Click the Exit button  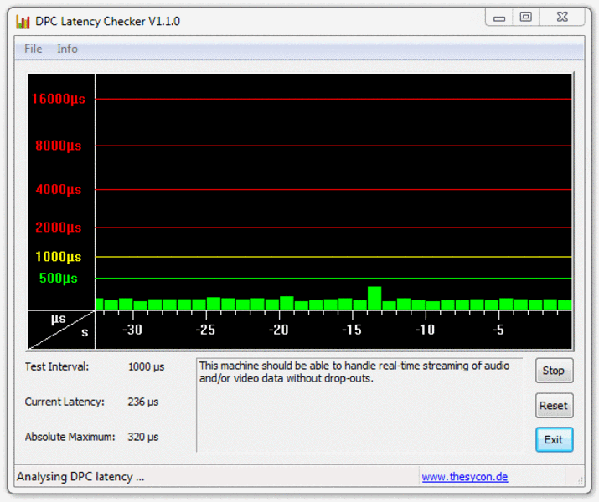point(553,440)
